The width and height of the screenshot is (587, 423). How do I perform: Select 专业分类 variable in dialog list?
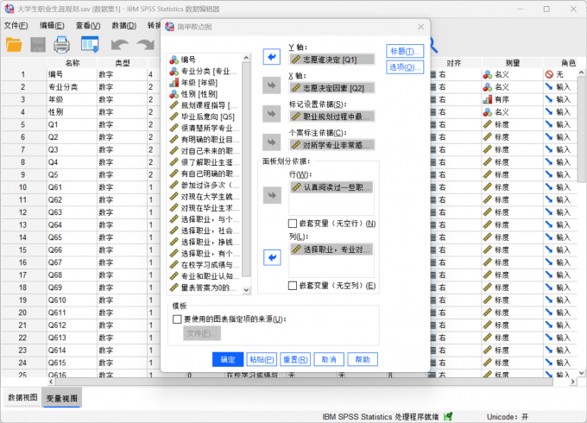pyautogui.click(x=205, y=71)
